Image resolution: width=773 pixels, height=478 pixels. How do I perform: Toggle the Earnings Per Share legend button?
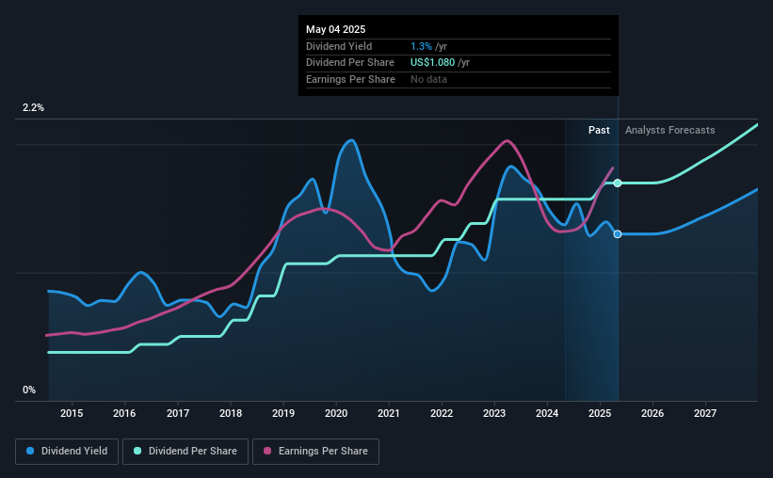coord(315,452)
